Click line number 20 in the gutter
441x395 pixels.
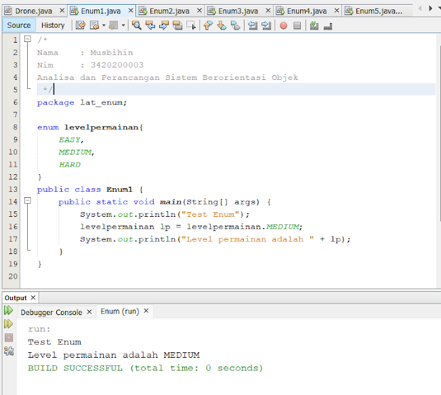(13, 276)
